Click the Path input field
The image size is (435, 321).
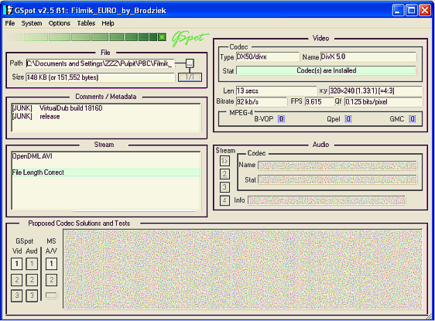101,63
